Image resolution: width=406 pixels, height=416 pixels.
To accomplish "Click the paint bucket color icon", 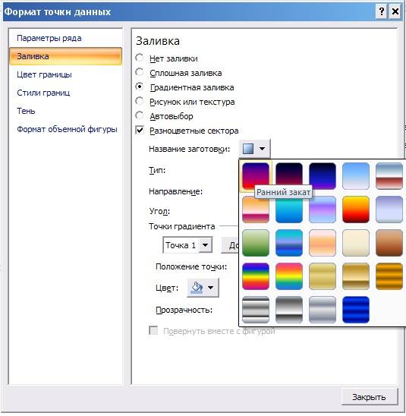I will coord(197,288).
